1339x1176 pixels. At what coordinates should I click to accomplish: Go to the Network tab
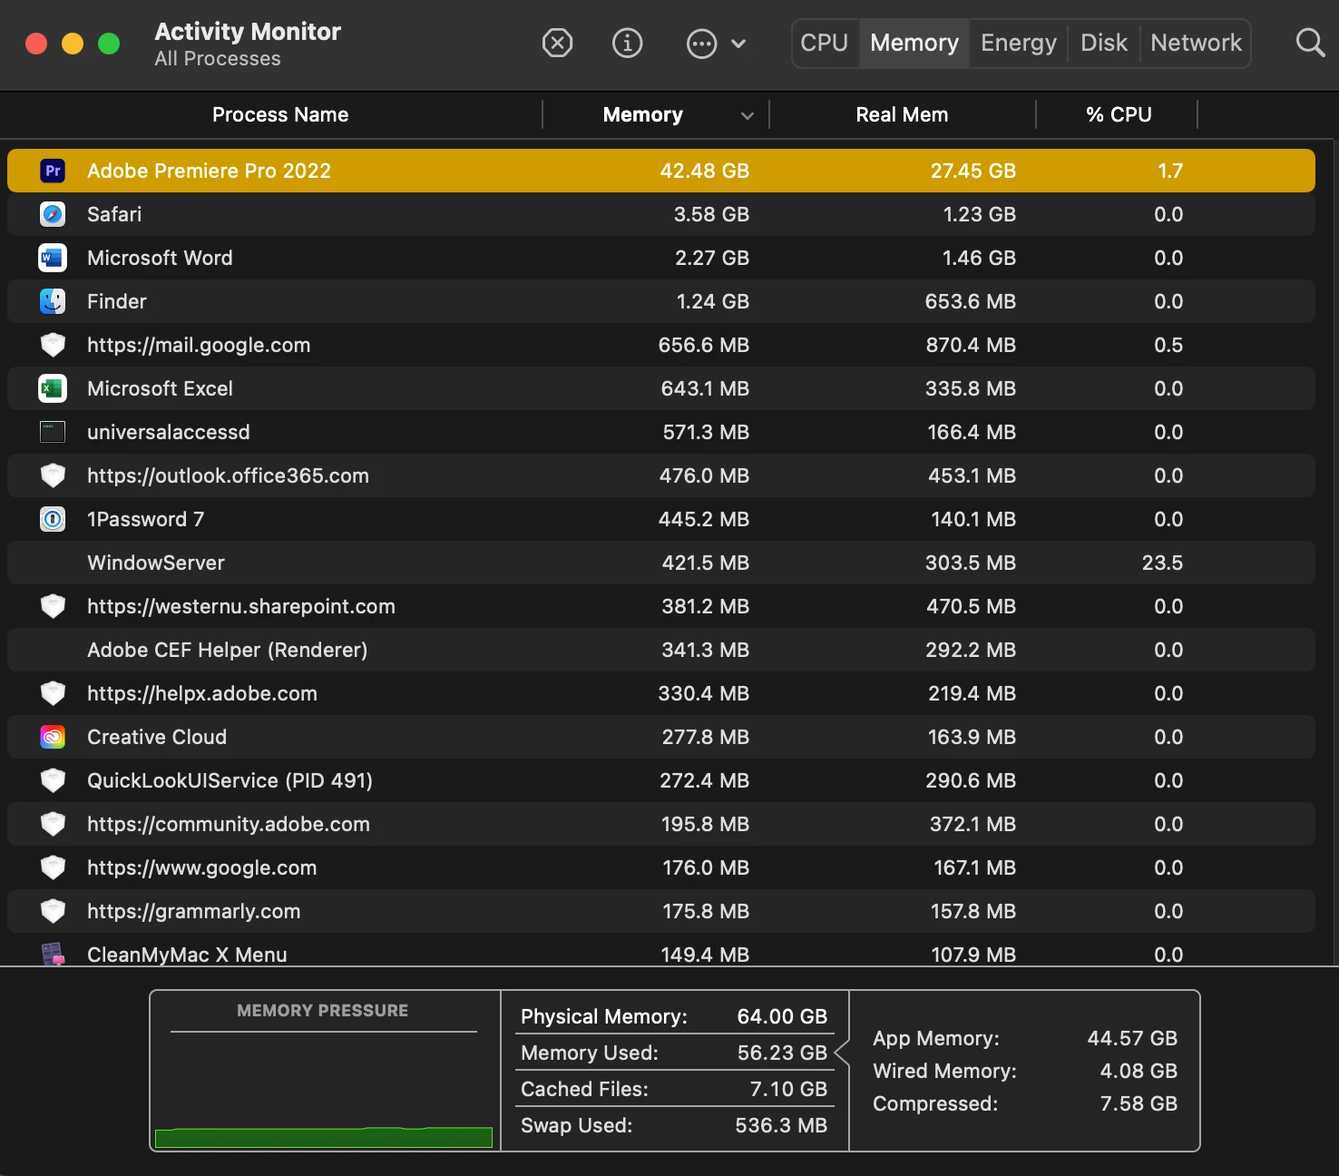1196,43
